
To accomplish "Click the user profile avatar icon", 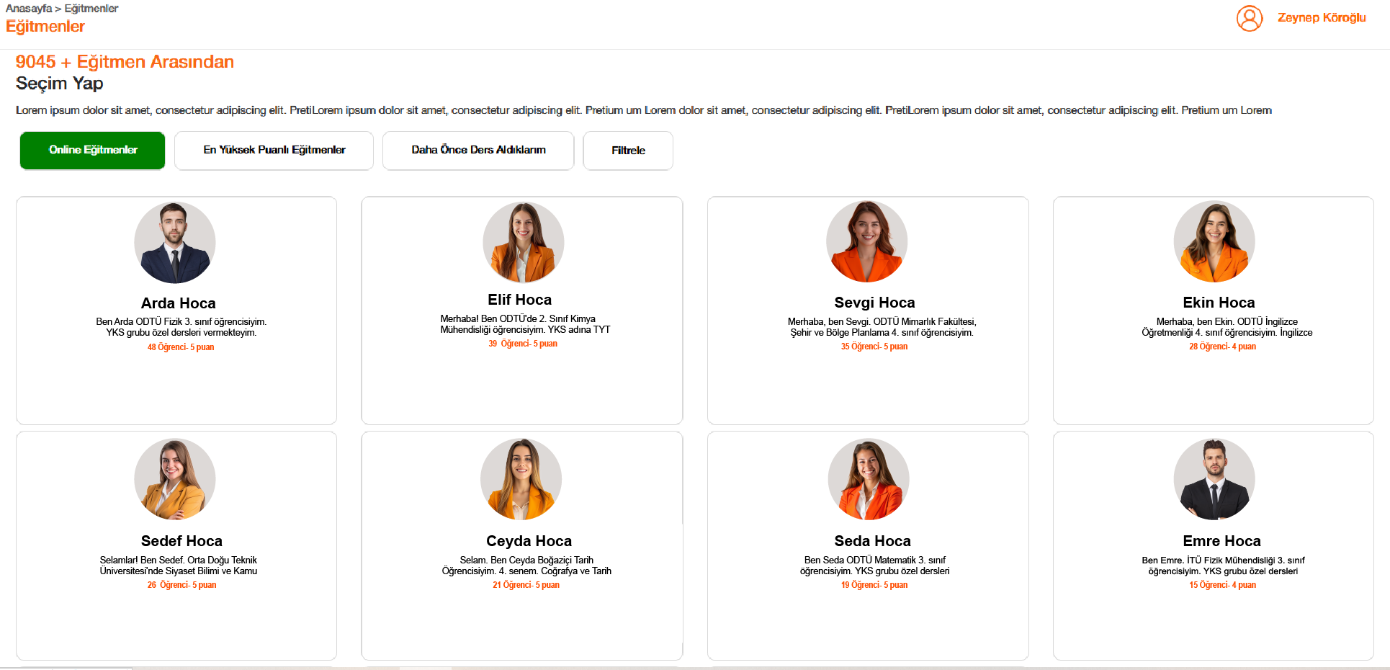I will click(x=1250, y=18).
